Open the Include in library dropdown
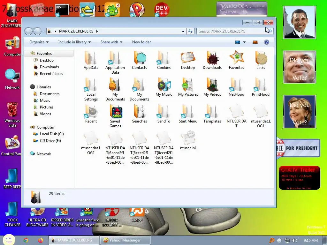 click(x=74, y=42)
